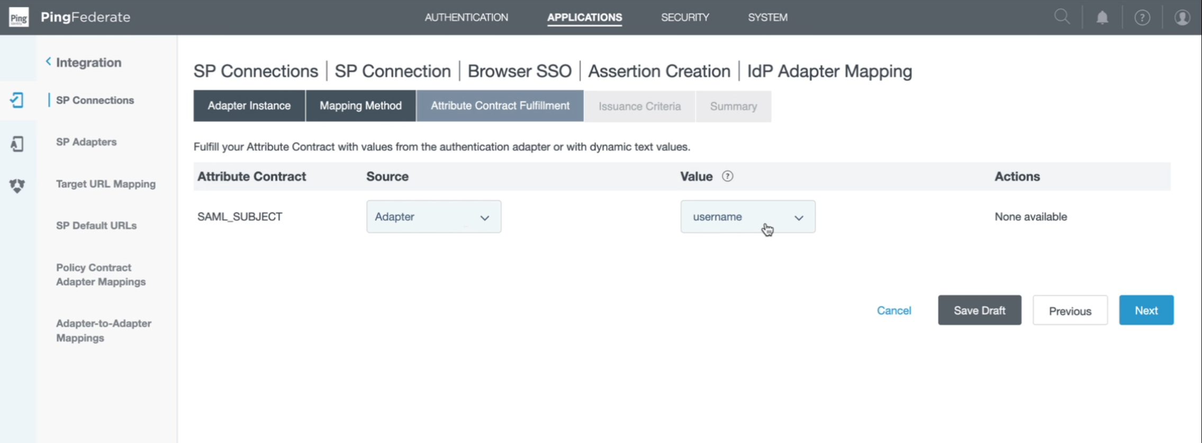Switch to Mapping Method tab
Viewport: 1202px width, 443px height.
click(x=360, y=106)
